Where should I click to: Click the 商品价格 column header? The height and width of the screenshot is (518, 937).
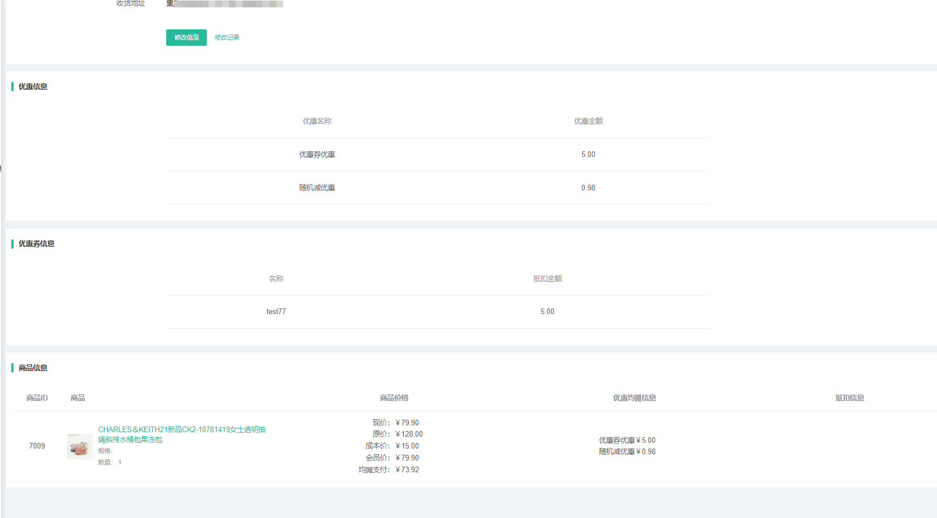[394, 398]
